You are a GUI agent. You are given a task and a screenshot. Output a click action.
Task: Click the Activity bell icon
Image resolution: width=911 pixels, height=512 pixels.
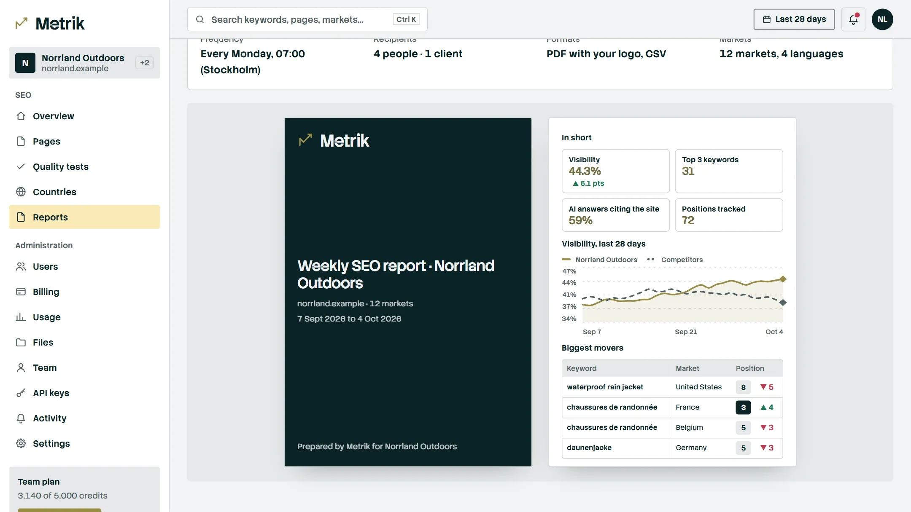[x=21, y=418]
